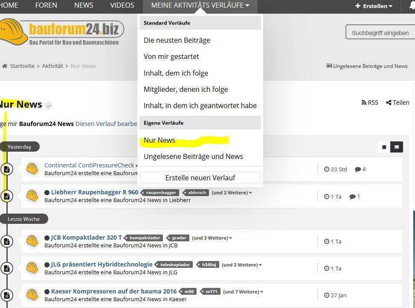Click helmet avatar beside JLG präsentiert Hybridtechnologie
Screen dimensions: 415x308
tap(32, 268)
